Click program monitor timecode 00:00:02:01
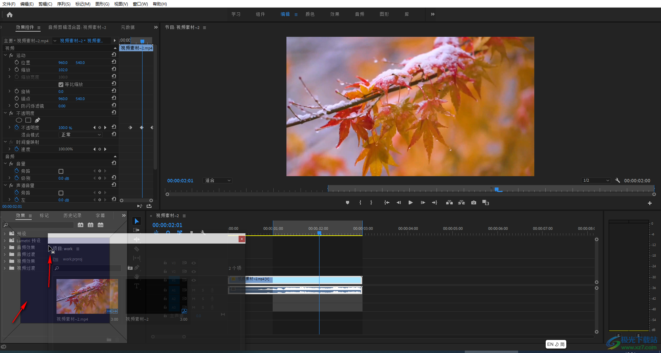 pyautogui.click(x=180, y=181)
